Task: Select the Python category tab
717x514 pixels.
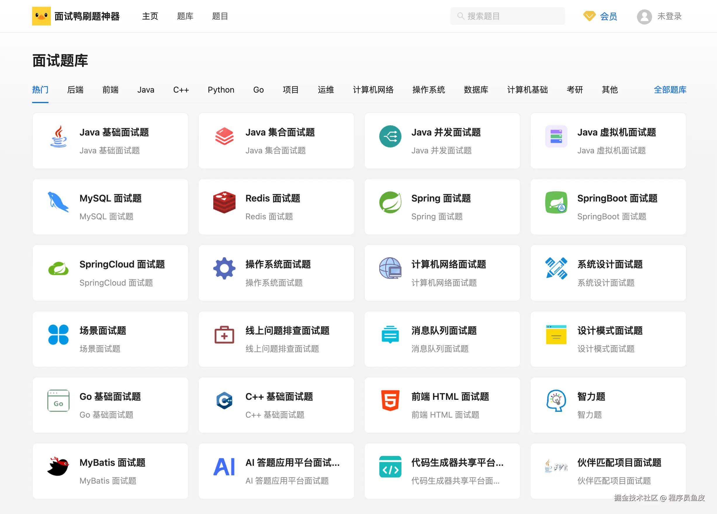Action: tap(221, 90)
